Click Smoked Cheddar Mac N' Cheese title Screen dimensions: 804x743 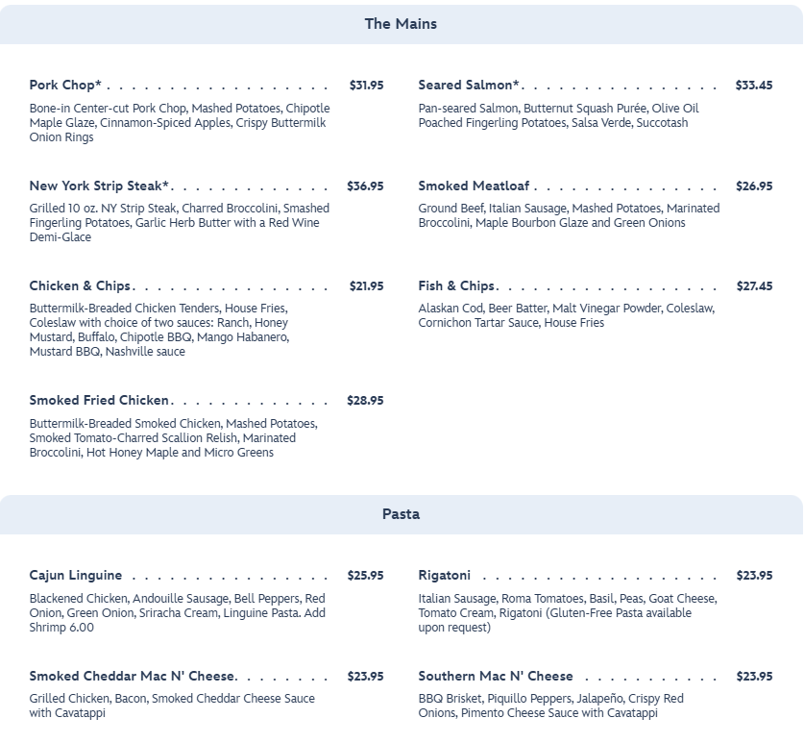[132, 677]
